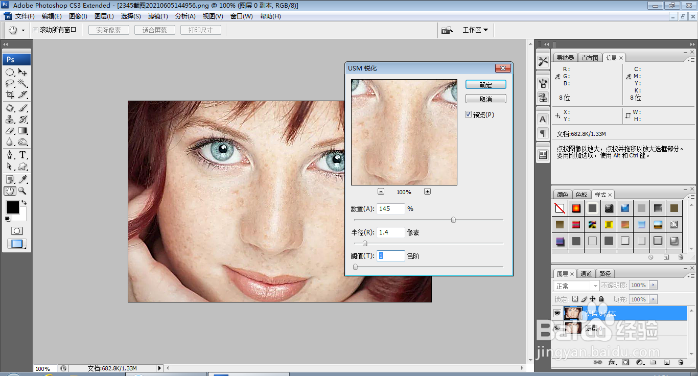The height and width of the screenshot is (376, 698).
Task: Select the Lasso tool
Action: [10, 83]
